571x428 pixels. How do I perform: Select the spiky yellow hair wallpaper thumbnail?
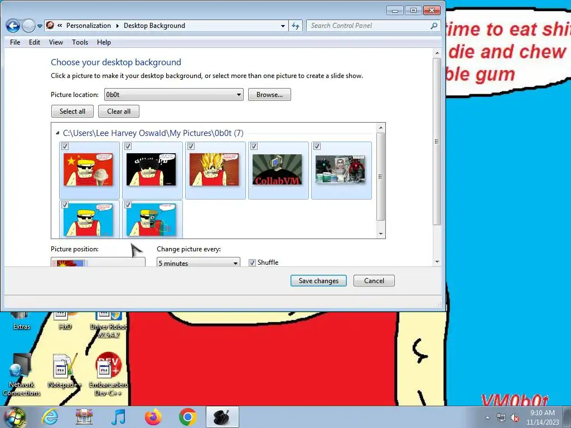215,169
